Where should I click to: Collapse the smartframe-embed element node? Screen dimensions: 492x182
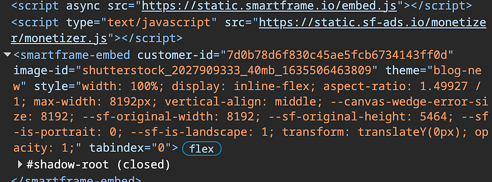point(7,55)
